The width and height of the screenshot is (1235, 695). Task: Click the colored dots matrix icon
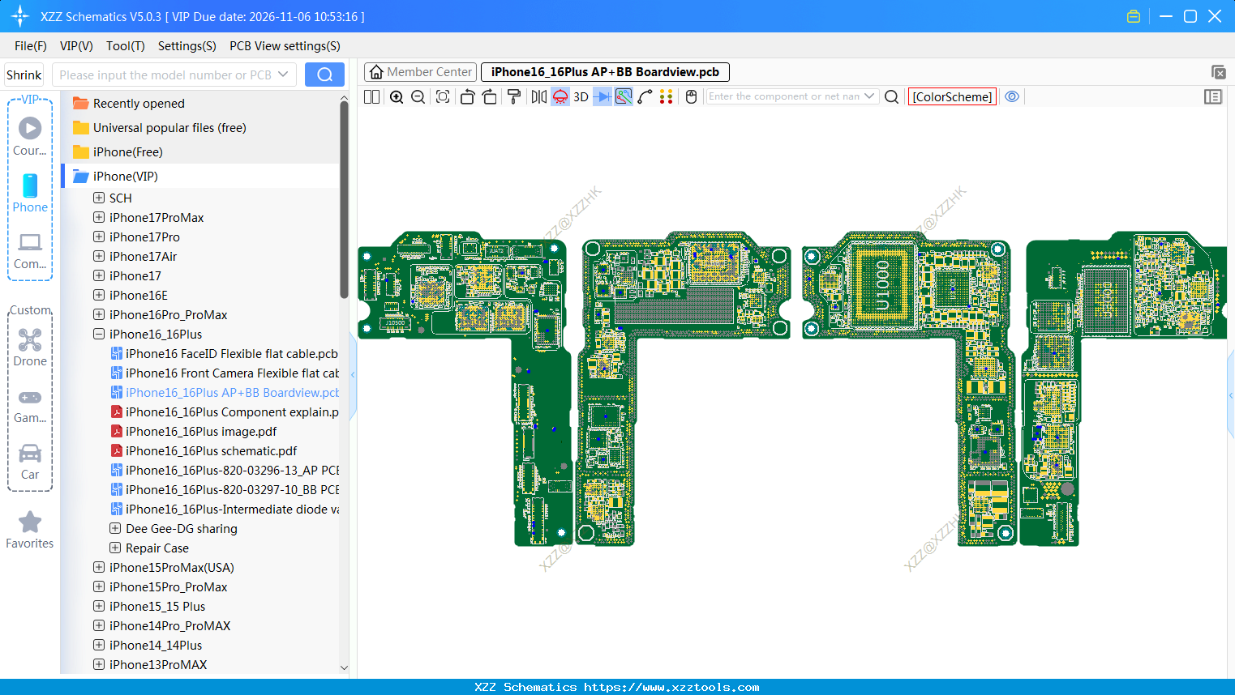[x=666, y=97]
